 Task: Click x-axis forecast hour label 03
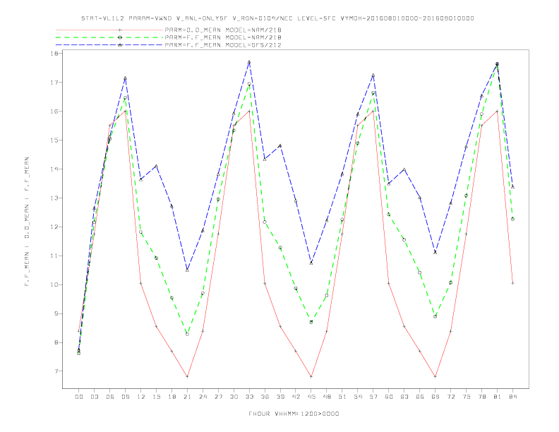[x=94, y=397]
